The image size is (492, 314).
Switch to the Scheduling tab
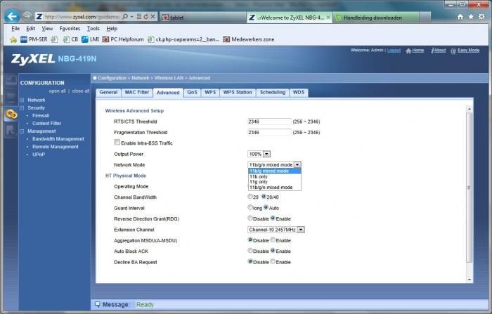(x=273, y=93)
